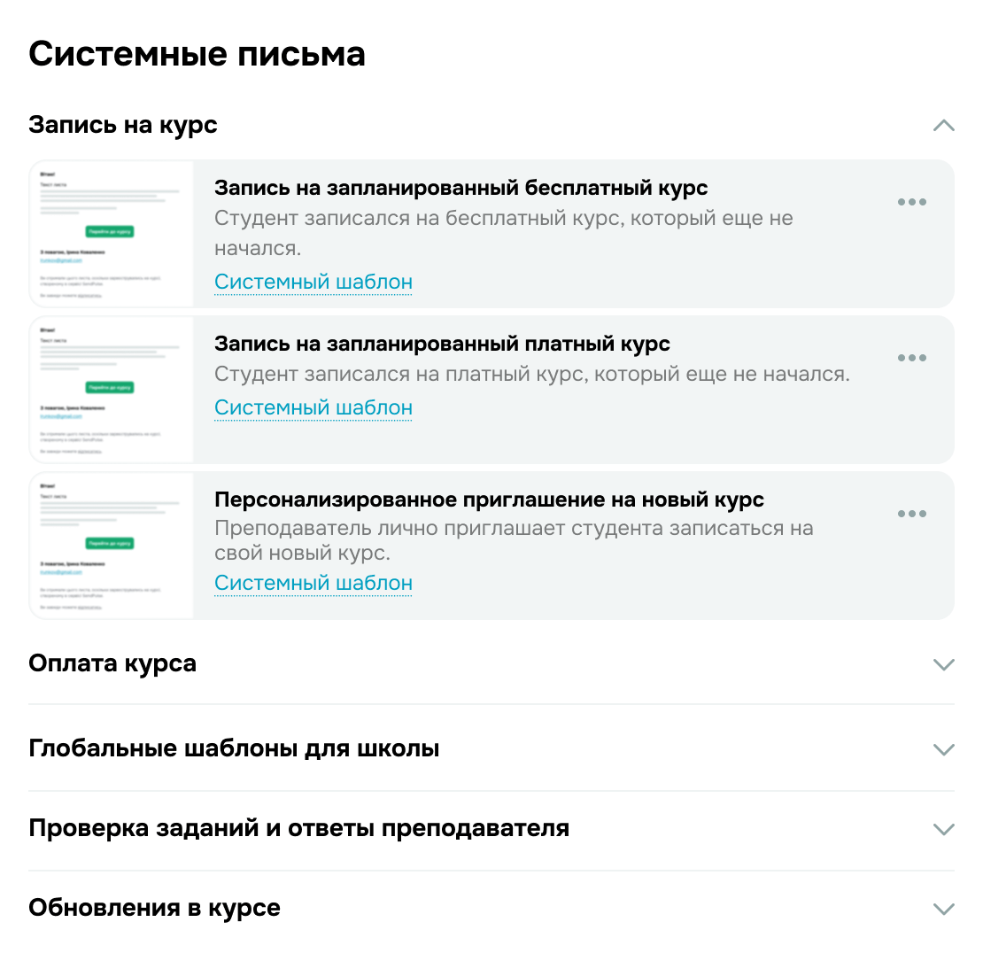The width and height of the screenshot is (983, 953).
Task: Click the chevron beside "Проверка заданий и ответы преподавателя"
Action: pos(944,830)
